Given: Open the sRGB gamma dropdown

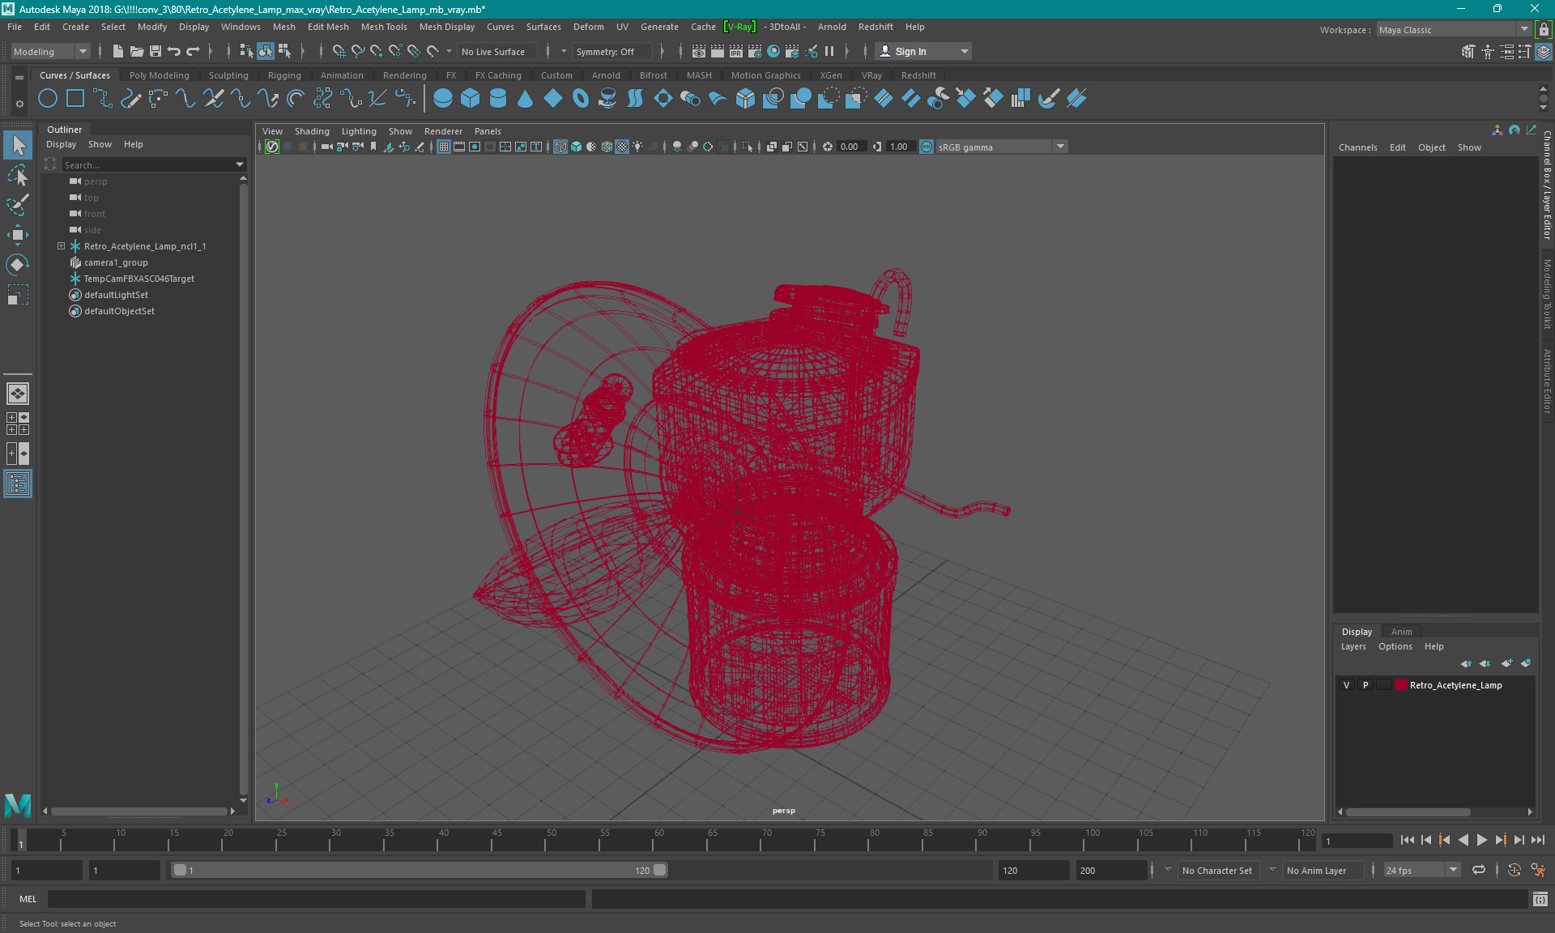Looking at the screenshot, I should coord(1002,147).
